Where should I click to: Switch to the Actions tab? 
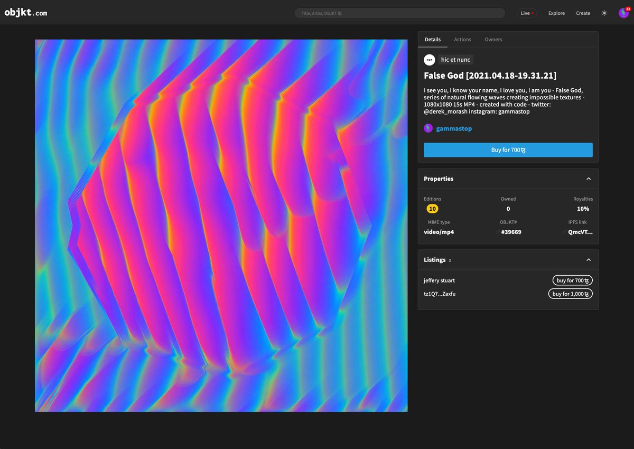[x=462, y=40]
